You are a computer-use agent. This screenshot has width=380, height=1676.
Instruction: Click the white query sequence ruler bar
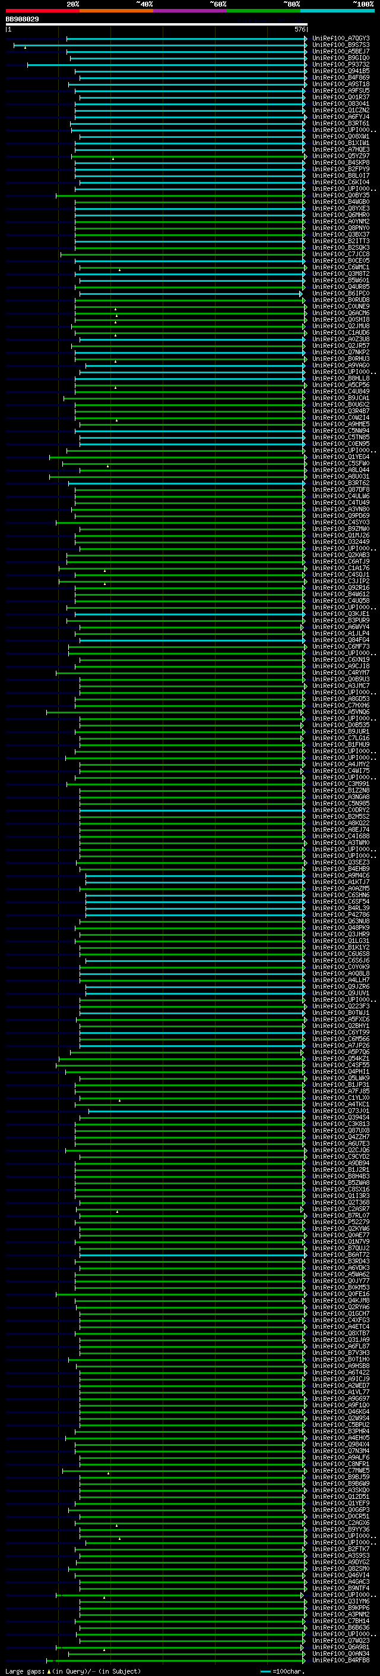point(157,25)
